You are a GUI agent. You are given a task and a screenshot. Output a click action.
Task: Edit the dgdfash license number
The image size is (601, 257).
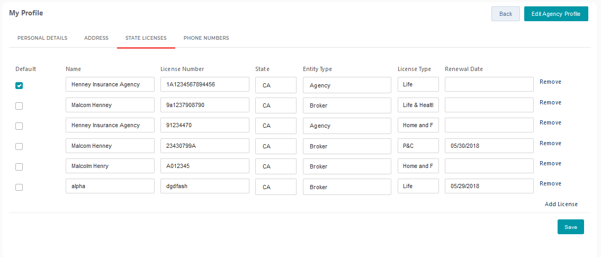[x=205, y=186]
